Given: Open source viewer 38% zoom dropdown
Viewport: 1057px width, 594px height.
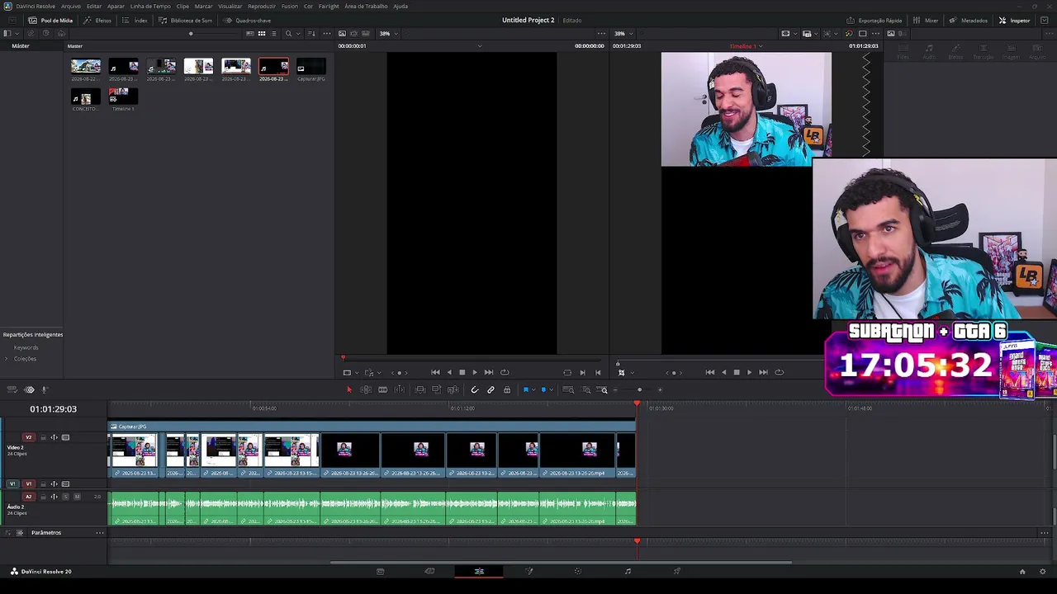Looking at the screenshot, I should [388, 34].
